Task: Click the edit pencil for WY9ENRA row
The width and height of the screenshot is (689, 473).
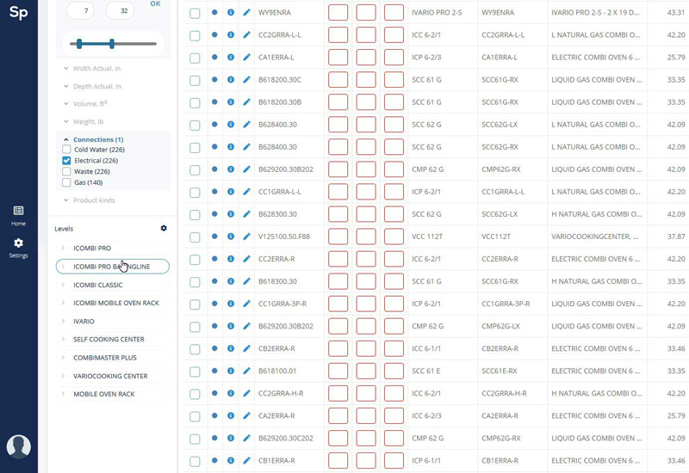Action: (246, 13)
